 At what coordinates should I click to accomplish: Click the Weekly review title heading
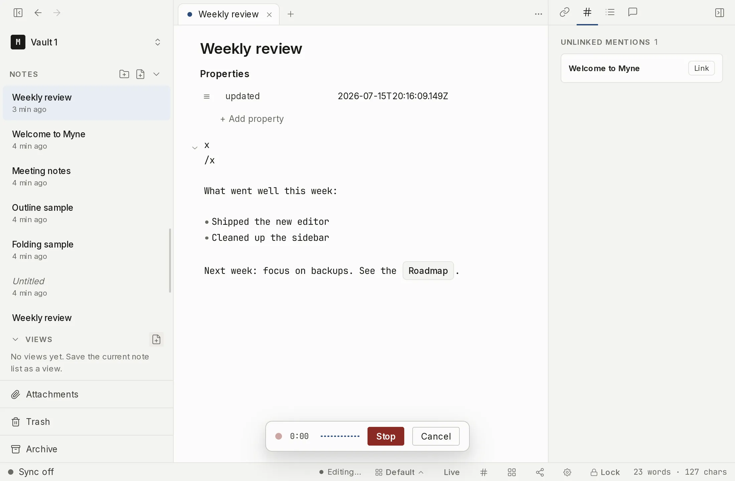(251, 49)
